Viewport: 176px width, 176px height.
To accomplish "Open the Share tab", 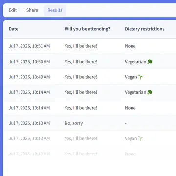I will pyautogui.click(x=32, y=10).
